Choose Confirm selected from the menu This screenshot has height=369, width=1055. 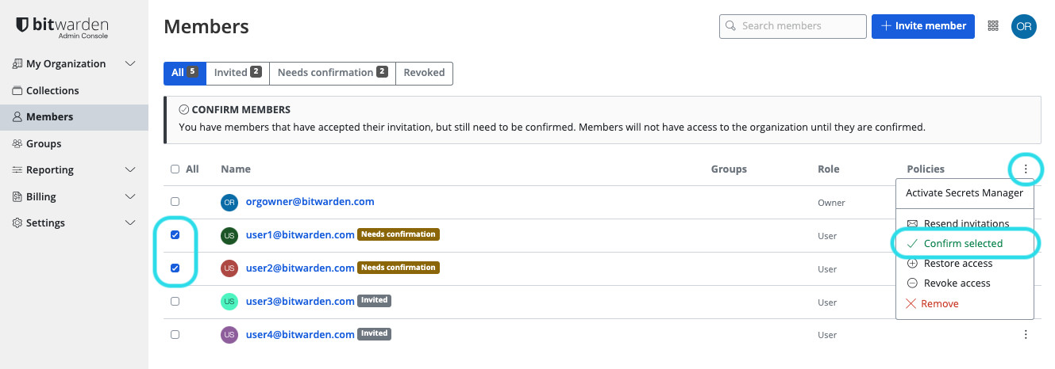[963, 243]
